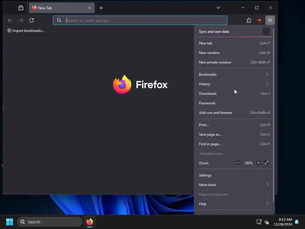Expand the History submenu

234,84
